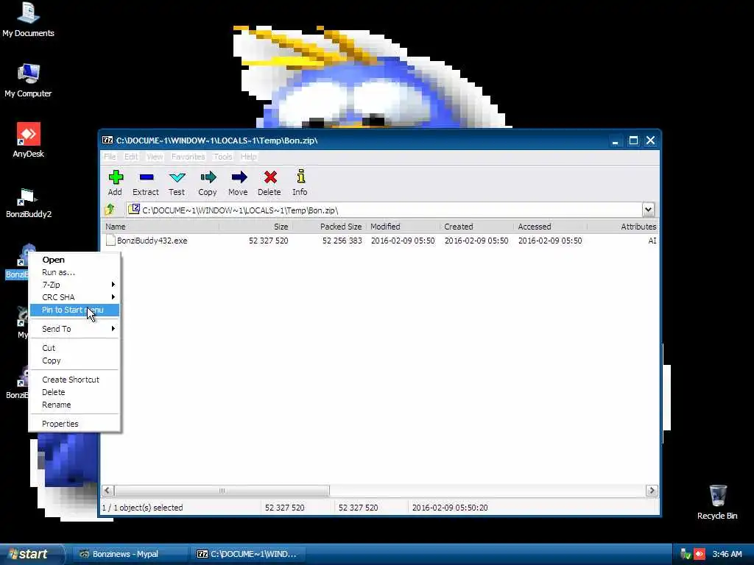
Task: Choose Delete in the context menu
Action: 74,392
